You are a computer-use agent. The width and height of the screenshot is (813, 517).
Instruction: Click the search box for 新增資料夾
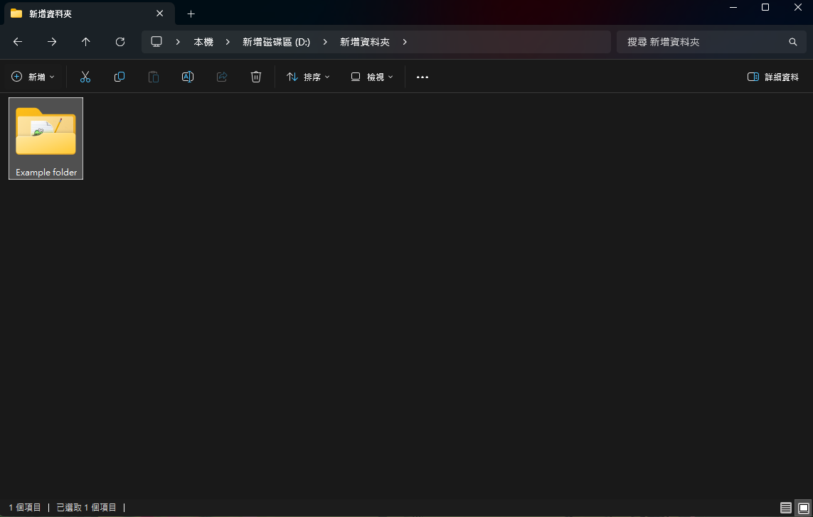711,42
